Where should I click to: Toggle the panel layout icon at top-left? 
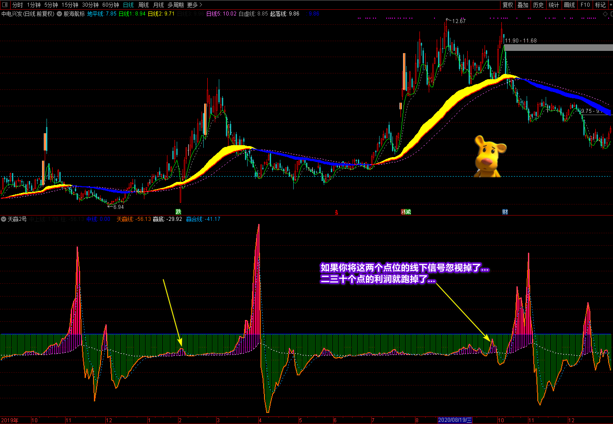[5, 5]
